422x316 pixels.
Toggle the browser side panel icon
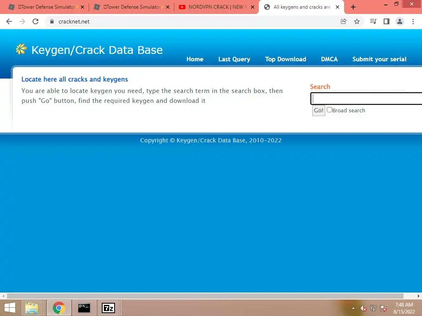387,21
